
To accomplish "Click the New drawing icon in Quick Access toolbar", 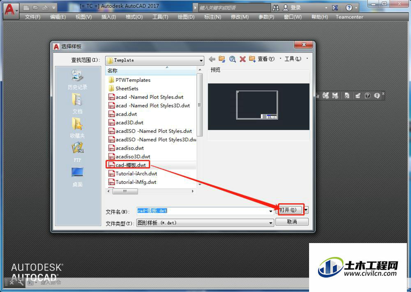I will pyautogui.click(x=26, y=7).
